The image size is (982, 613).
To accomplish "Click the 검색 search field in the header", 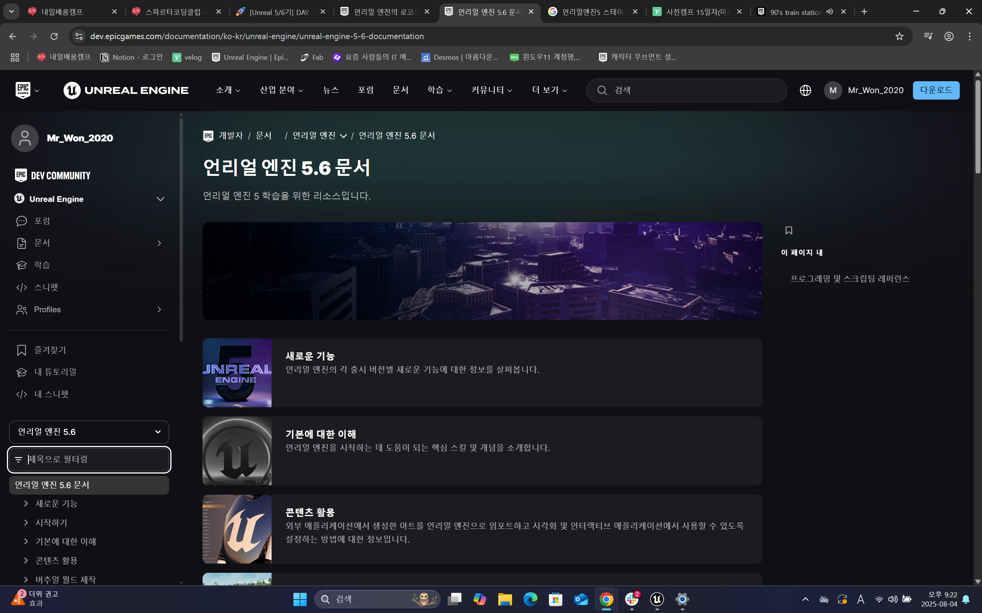I will click(x=687, y=90).
